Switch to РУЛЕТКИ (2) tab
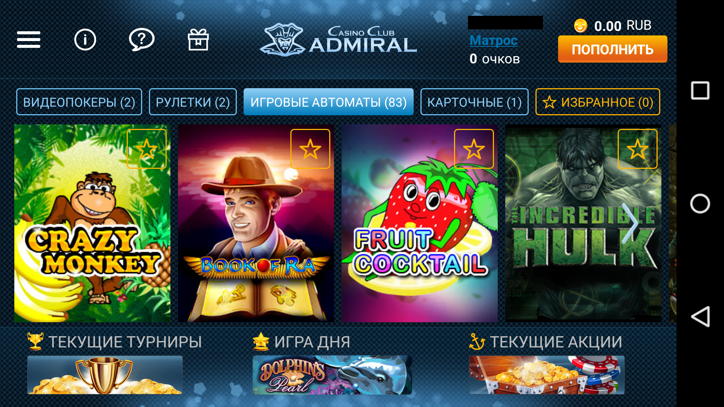Screen dimensions: 724x407 click(193, 102)
